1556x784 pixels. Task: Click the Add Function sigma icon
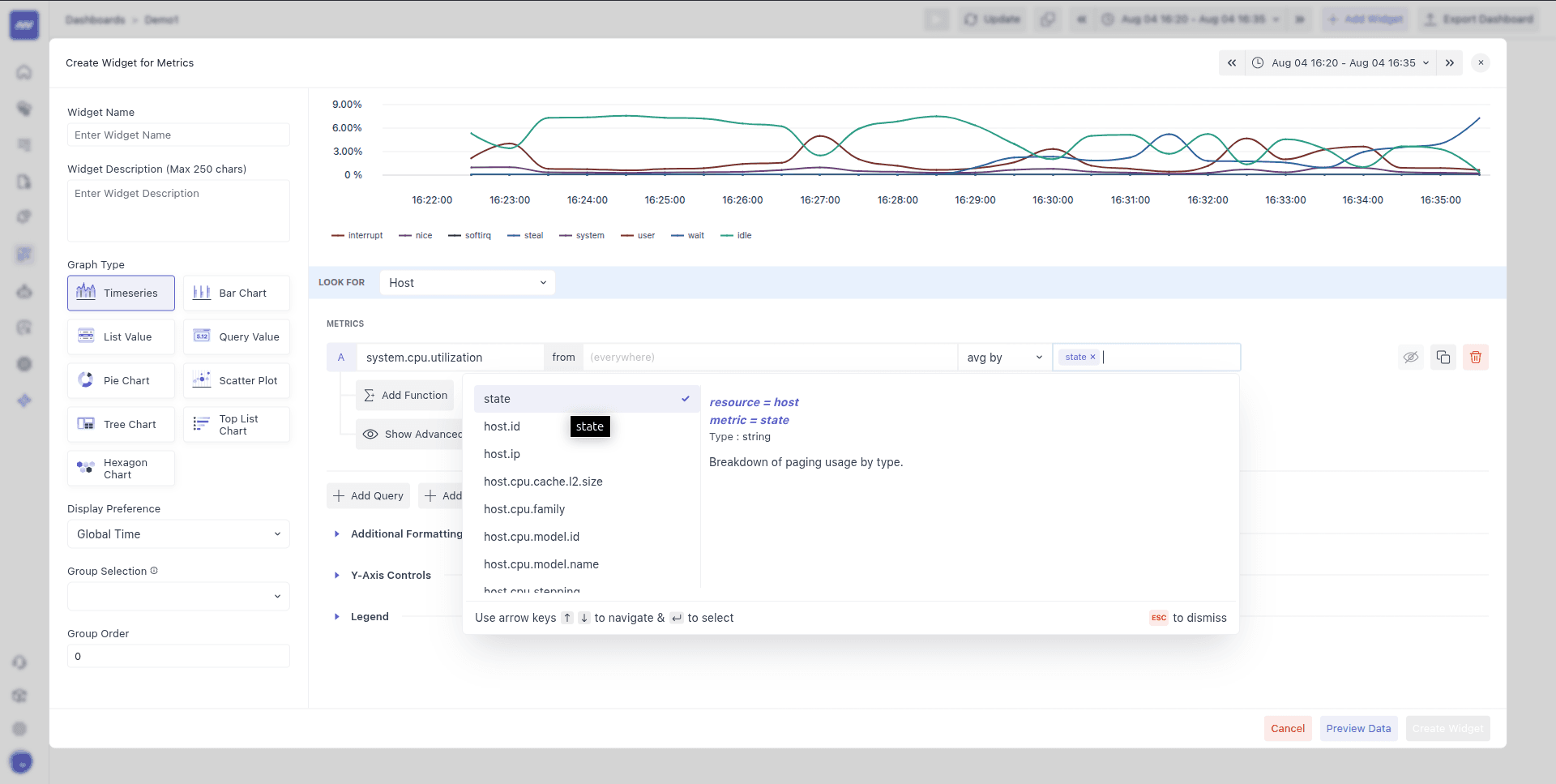pos(370,395)
